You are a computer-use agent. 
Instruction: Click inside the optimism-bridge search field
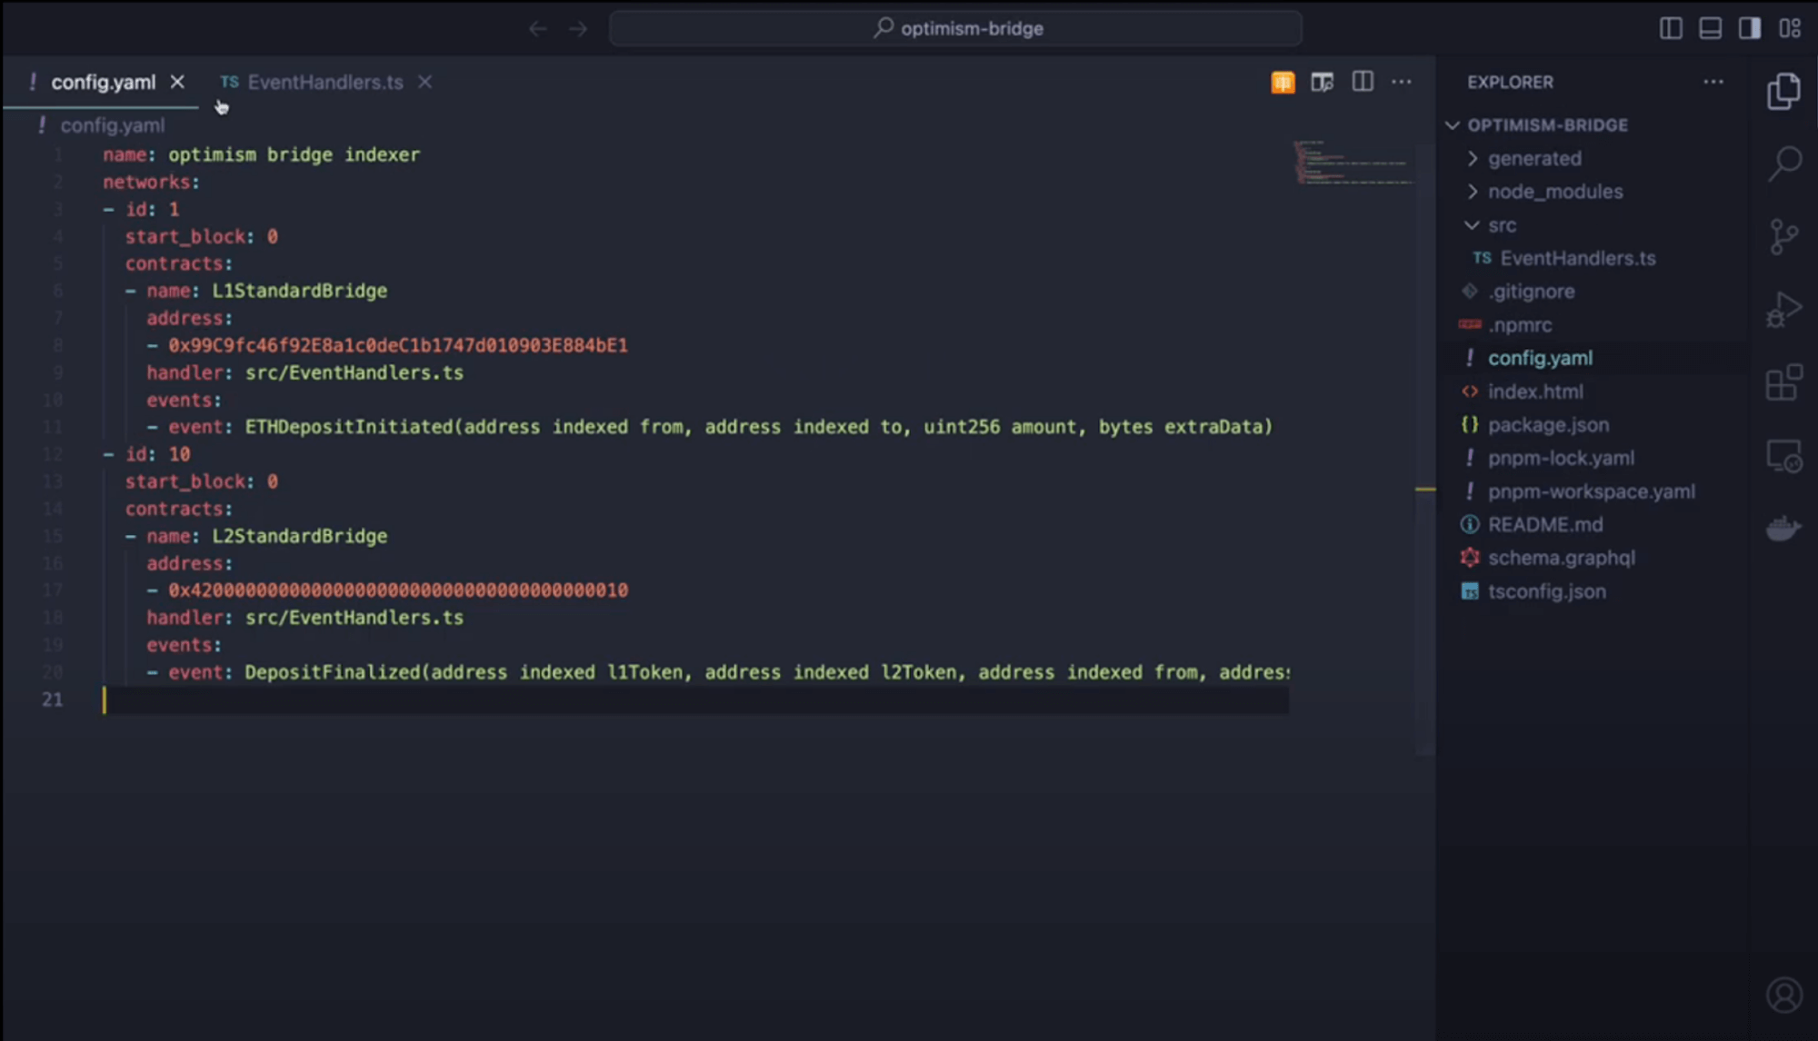click(956, 28)
